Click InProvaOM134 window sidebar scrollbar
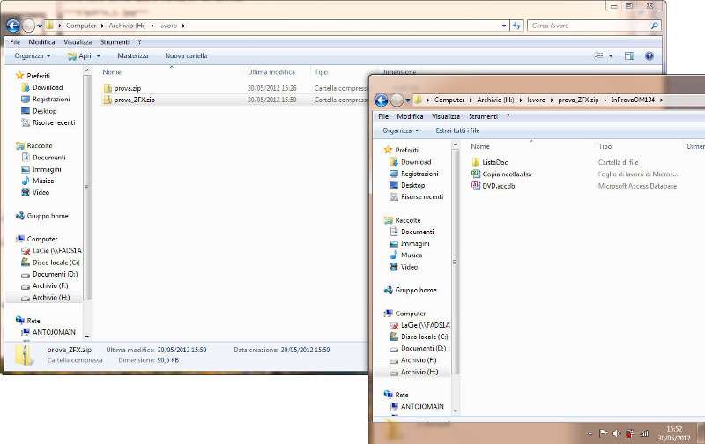Image resolution: width=705 pixels, height=444 pixels. [455, 262]
